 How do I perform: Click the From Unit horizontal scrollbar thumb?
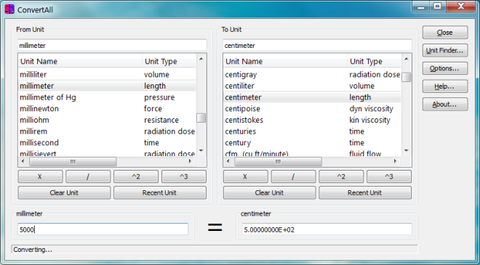73,161
